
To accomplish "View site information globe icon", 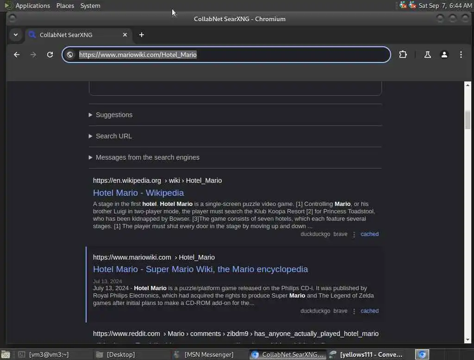I will coord(70,55).
